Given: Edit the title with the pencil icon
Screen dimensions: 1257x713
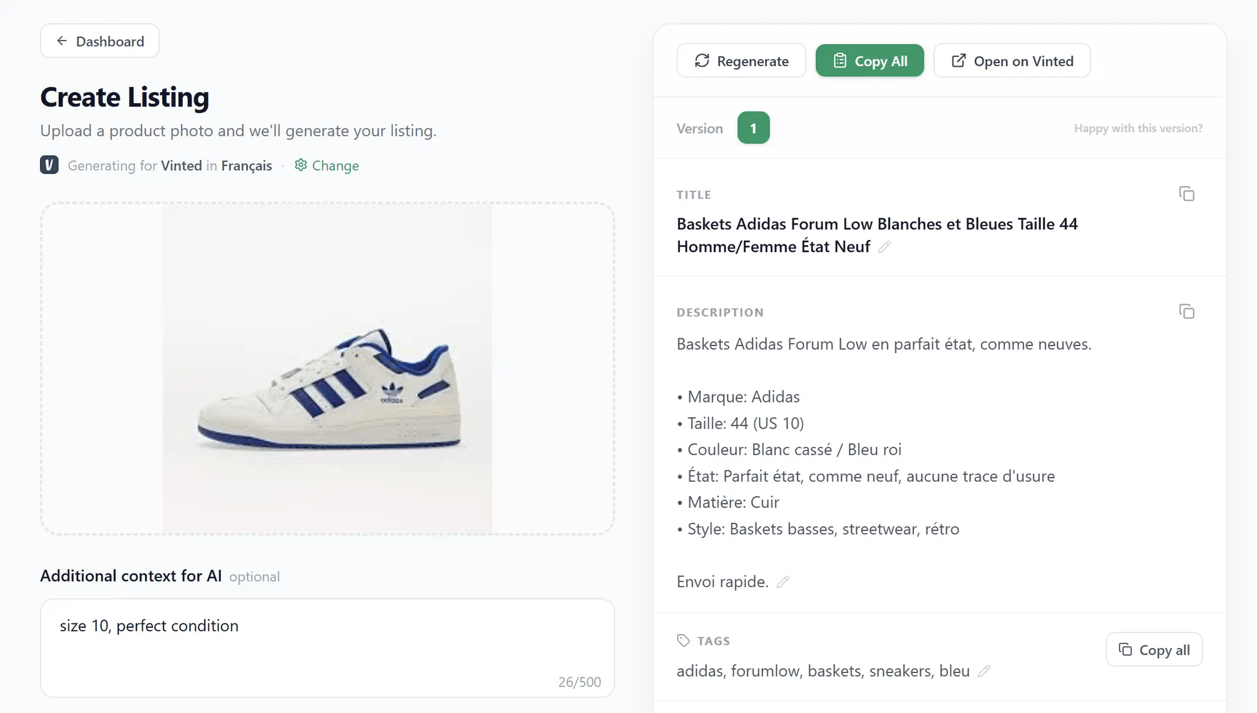Looking at the screenshot, I should pyautogui.click(x=884, y=247).
